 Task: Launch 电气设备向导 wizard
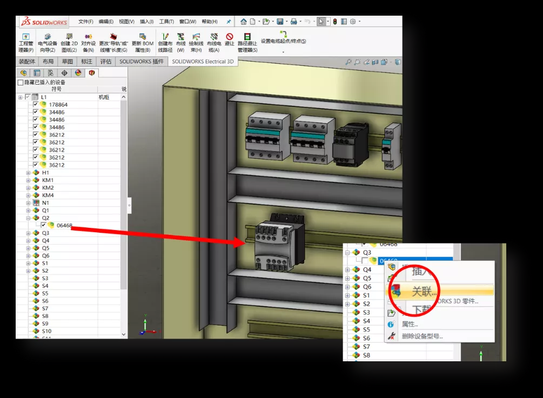(x=47, y=42)
